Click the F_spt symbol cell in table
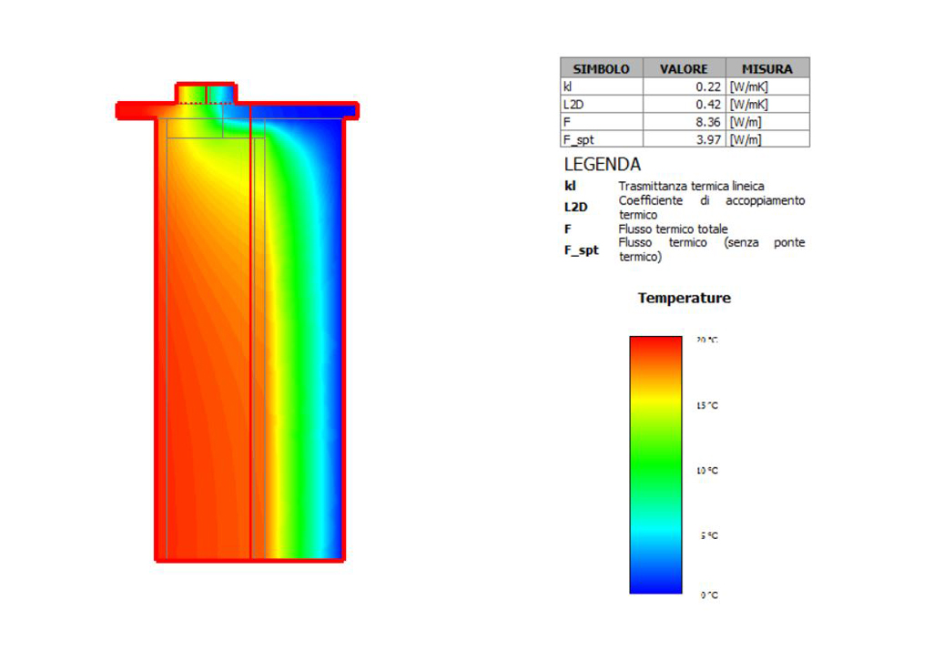Screen dimensions: 933x651 [602, 139]
